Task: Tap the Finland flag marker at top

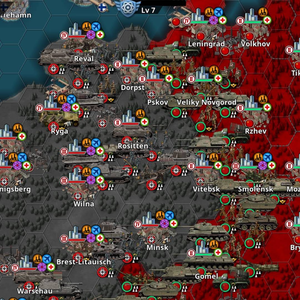Action: (102, 7)
